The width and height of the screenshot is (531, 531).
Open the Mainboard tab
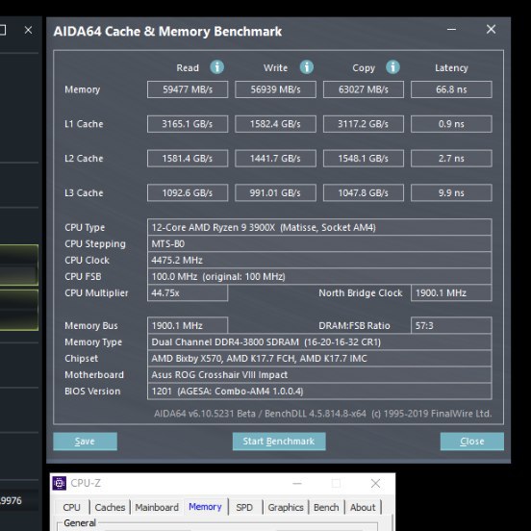point(157,507)
